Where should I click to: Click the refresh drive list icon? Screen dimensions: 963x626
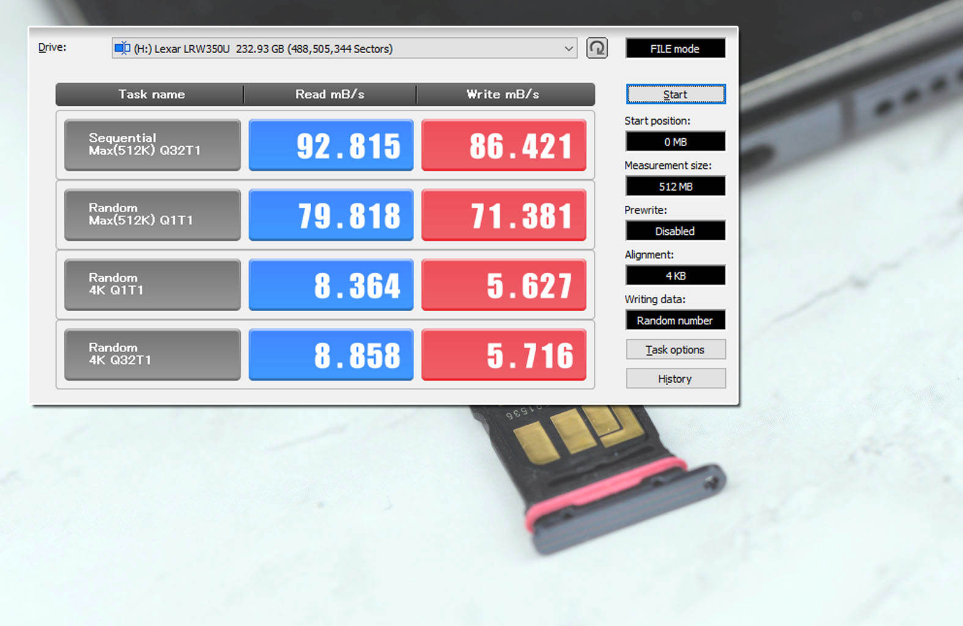[597, 48]
